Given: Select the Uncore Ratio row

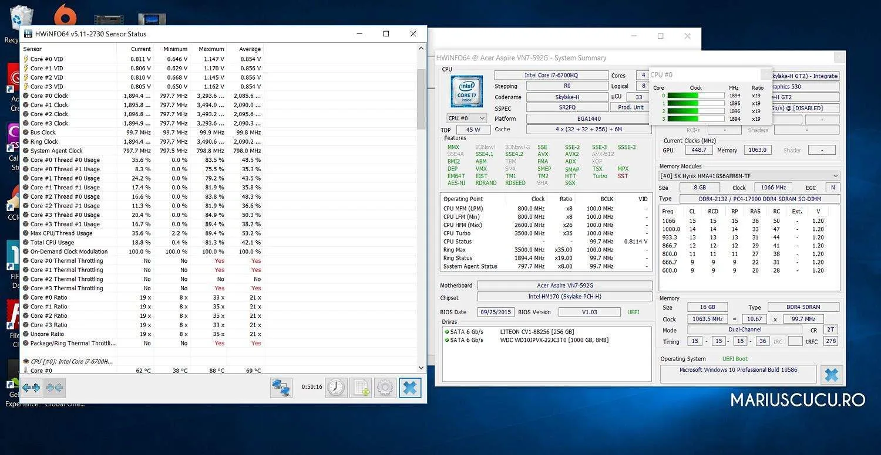Looking at the screenshot, I should 142,334.
